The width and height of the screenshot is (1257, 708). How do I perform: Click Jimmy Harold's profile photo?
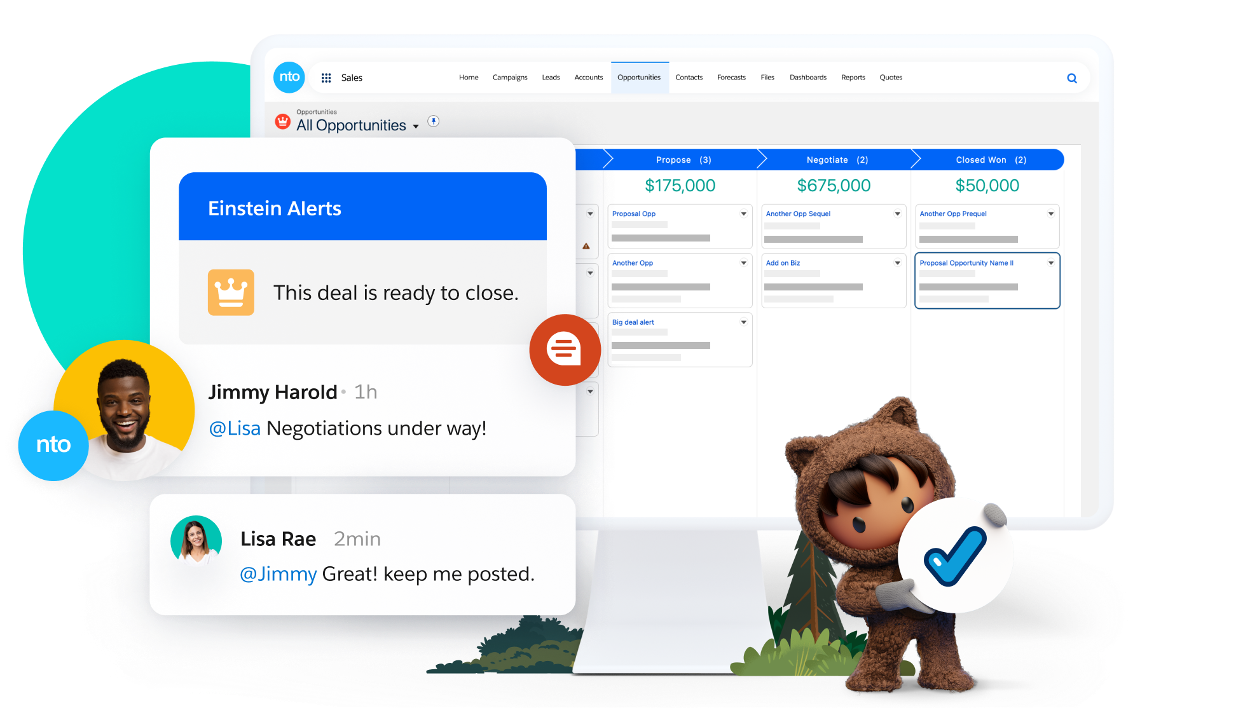pyautogui.click(x=125, y=410)
